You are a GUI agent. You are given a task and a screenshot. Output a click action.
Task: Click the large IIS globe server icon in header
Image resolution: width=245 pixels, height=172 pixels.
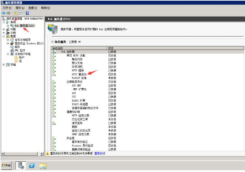click(53, 29)
